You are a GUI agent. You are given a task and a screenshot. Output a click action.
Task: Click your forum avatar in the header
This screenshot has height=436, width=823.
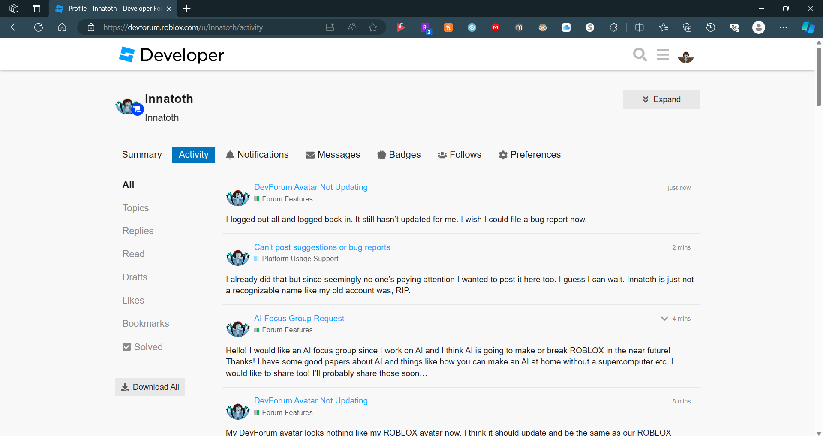[685, 57]
